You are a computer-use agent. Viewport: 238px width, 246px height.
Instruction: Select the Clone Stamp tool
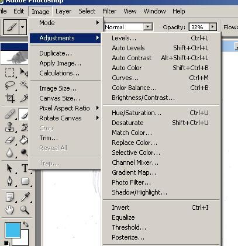pyautogui.click(x=10, y=127)
